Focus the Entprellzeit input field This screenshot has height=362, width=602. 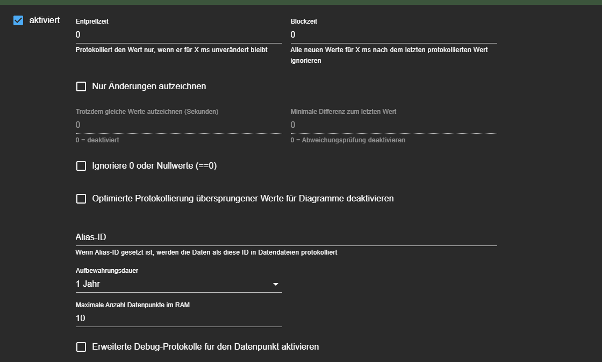178,35
